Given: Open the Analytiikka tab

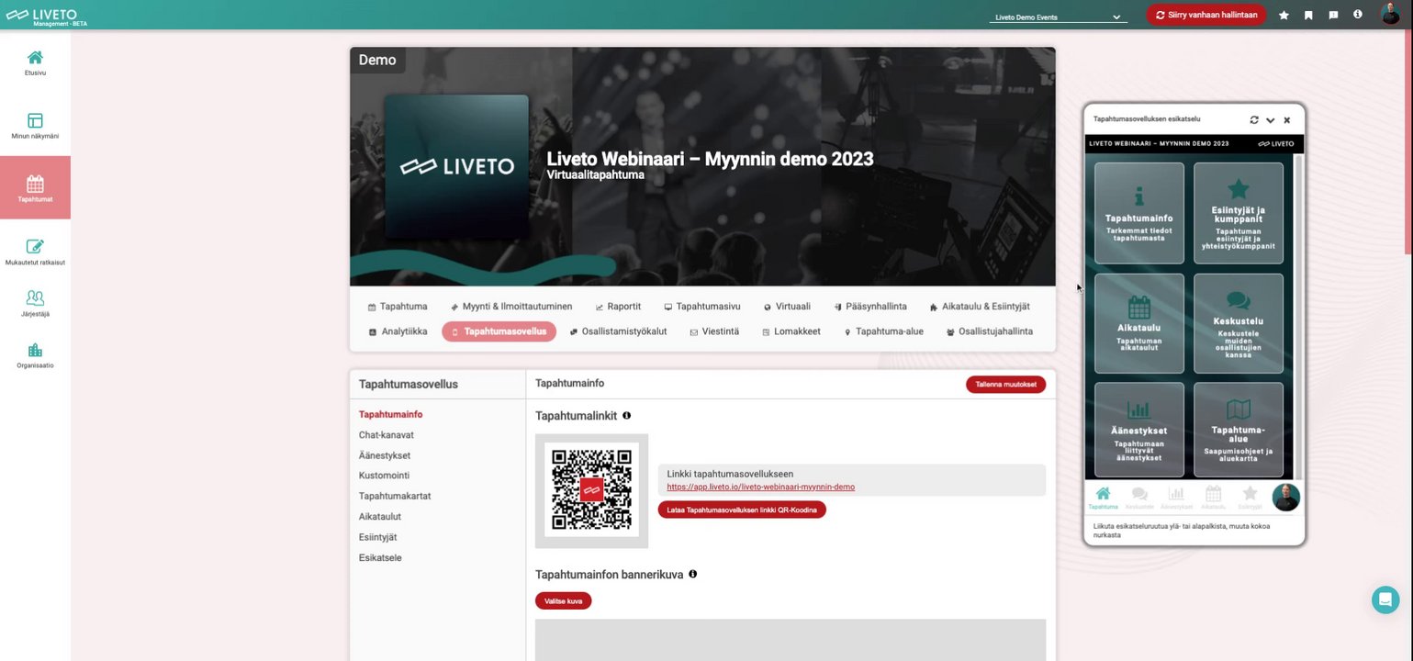Looking at the screenshot, I should [x=398, y=331].
